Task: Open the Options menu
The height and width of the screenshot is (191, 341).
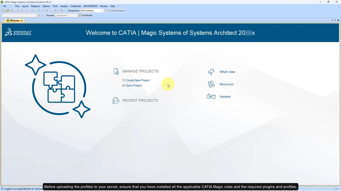Action: 46,6
